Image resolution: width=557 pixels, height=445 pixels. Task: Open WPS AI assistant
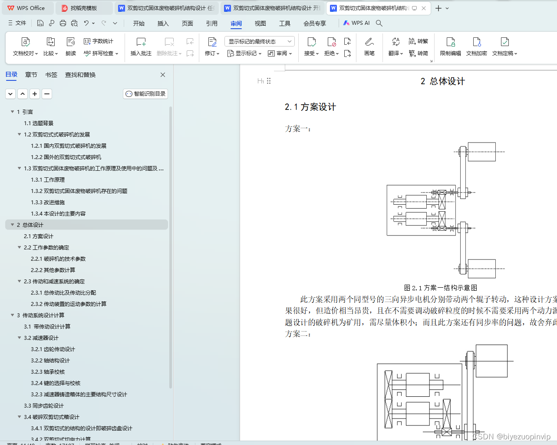[x=356, y=23]
